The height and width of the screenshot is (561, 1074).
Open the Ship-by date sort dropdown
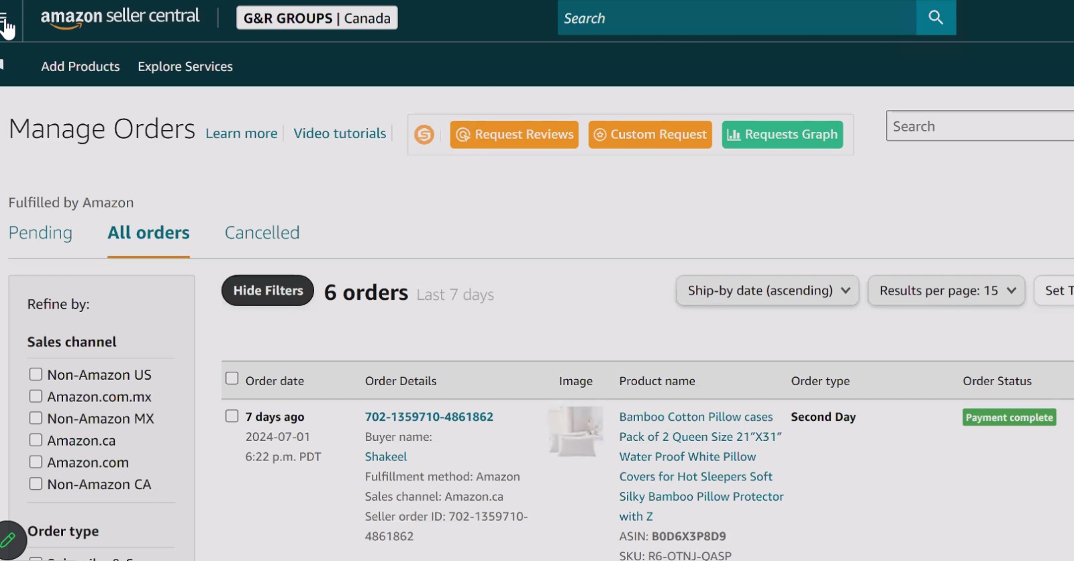tap(767, 291)
